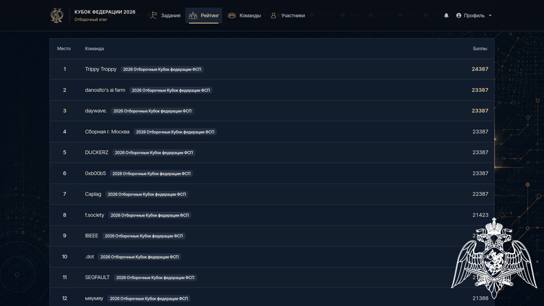The width and height of the screenshot is (544, 306).
Task: Click score 21388 for мяумяу
Action: click(480, 298)
